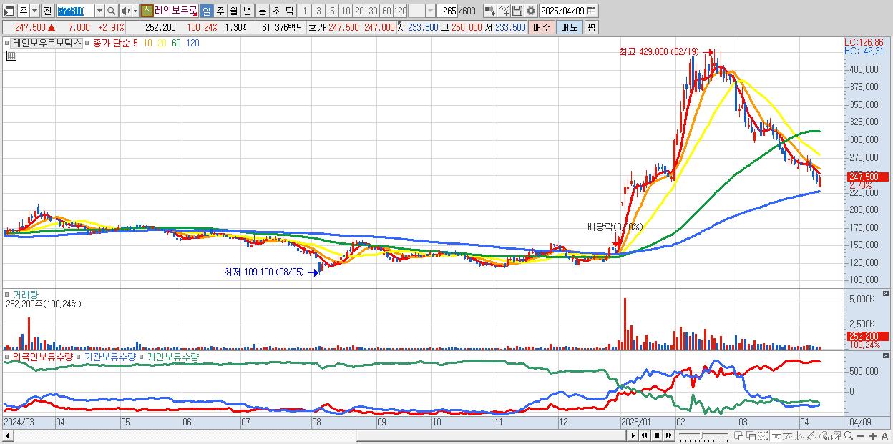
Task: Close the holdings panel with X
Action: pyautogui.click(x=887, y=355)
